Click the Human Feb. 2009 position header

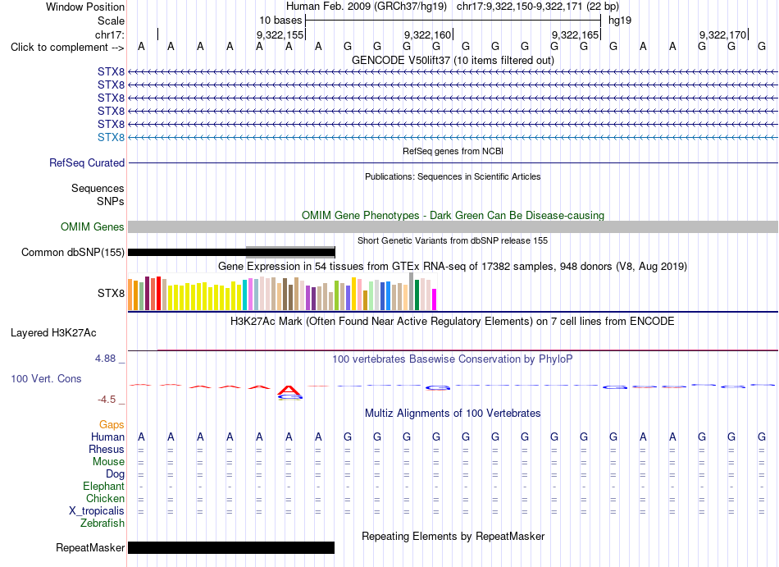point(453,7)
